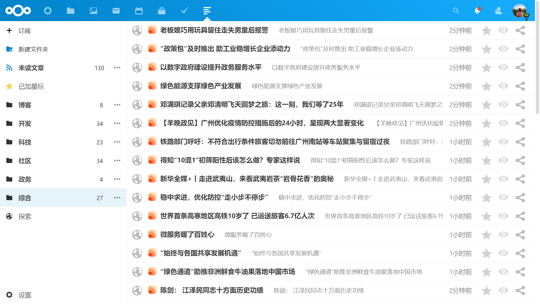Image resolution: width=540 pixels, height=304 pixels.
Task: Open the Tasks app checkmark icon
Action: click(x=184, y=11)
